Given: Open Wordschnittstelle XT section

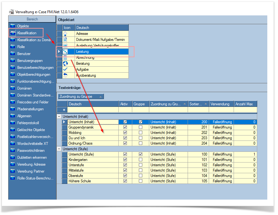Looking at the screenshot, I should tap(33, 144).
